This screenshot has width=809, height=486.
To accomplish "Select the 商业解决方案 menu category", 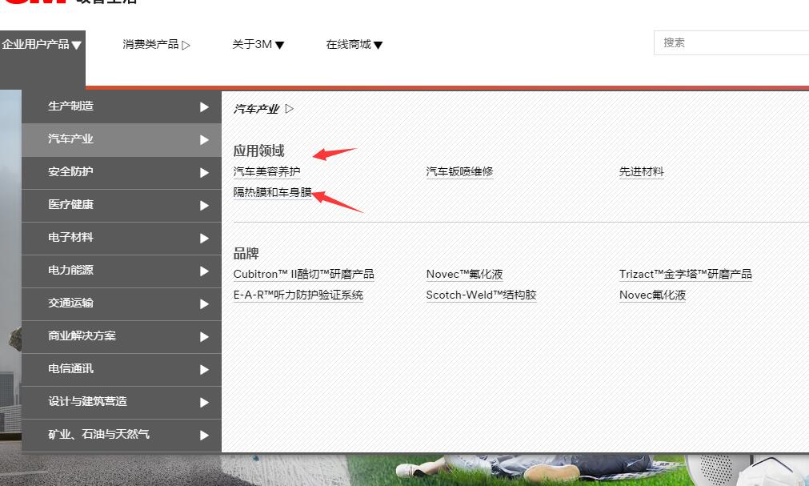I will point(122,336).
